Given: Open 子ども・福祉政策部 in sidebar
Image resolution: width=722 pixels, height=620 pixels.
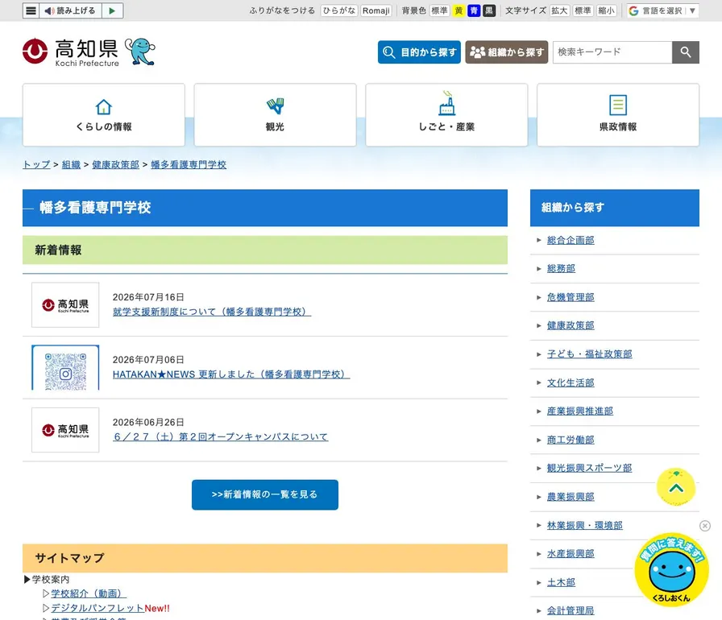Looking at the screenshot, I should click(x=589, y=354).
